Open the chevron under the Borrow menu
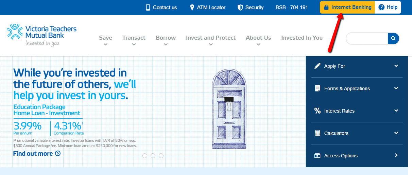Viewport: 412px width, 175px height. point(166,44)
